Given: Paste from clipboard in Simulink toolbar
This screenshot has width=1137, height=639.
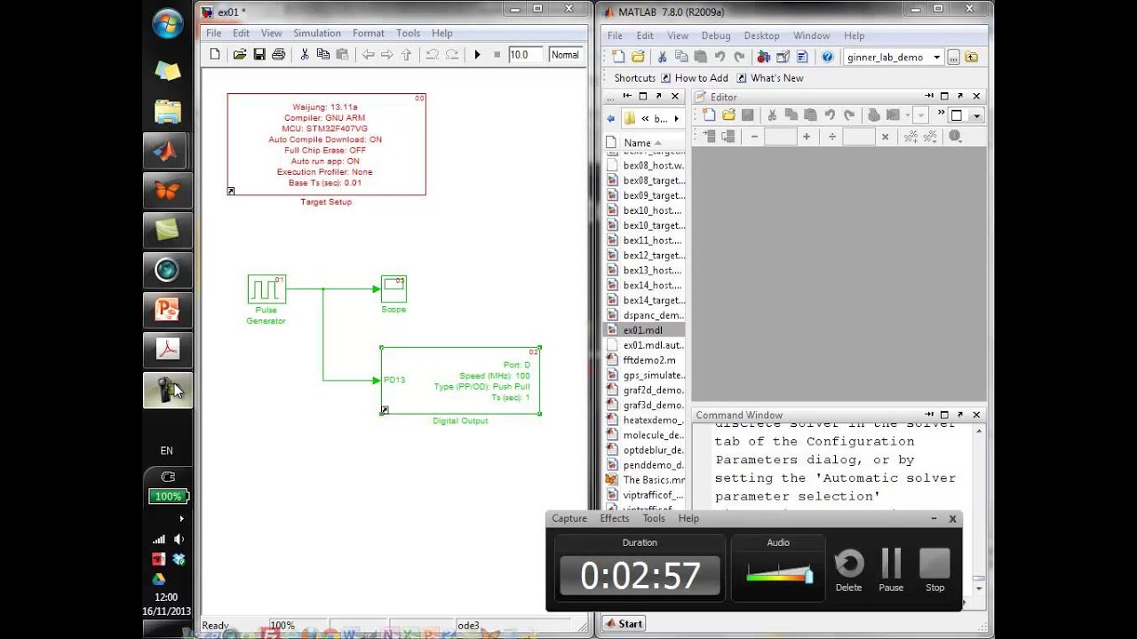Looking at the screenshot, I should coord(342,55).
